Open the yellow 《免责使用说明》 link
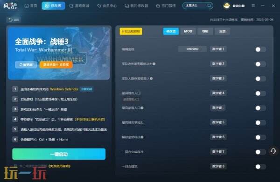Viewport: 280px width, 182px height. pyautogui.click(x=59, y=166)
